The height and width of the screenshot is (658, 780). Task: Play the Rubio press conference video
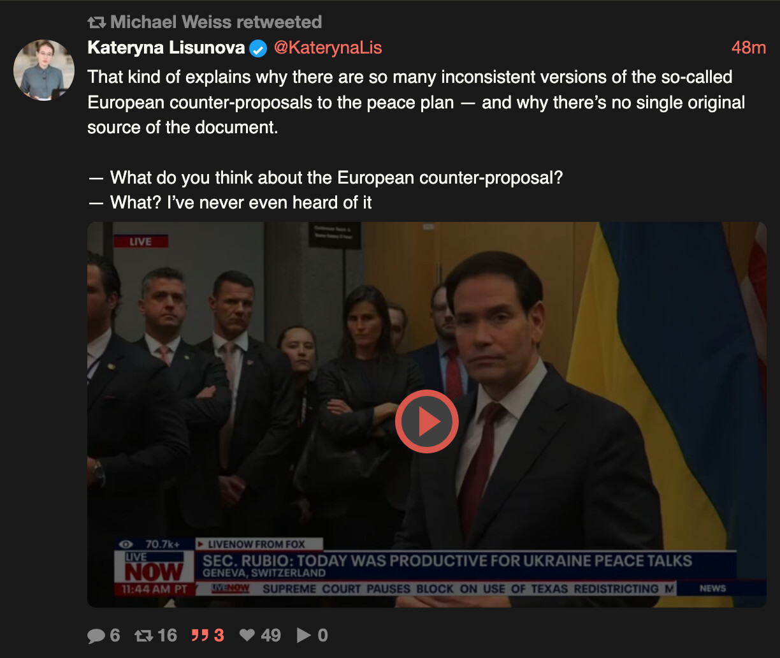tap(426, 421)
